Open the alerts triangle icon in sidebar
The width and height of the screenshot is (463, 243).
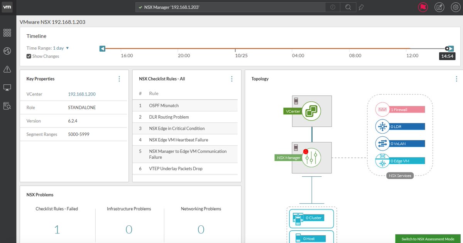7,69
